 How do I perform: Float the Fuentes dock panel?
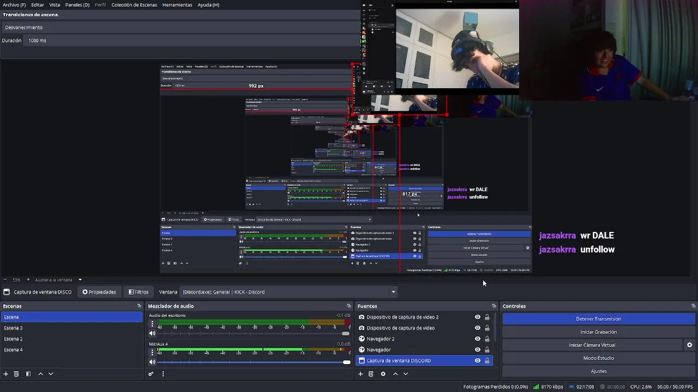tap(494, 306)
